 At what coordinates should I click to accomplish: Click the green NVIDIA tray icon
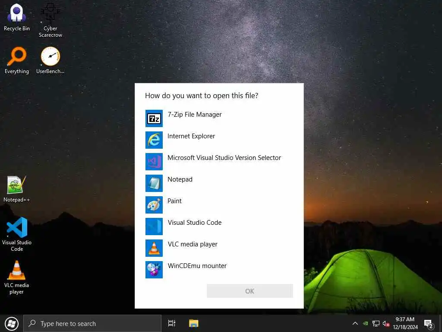pos(365,323)
